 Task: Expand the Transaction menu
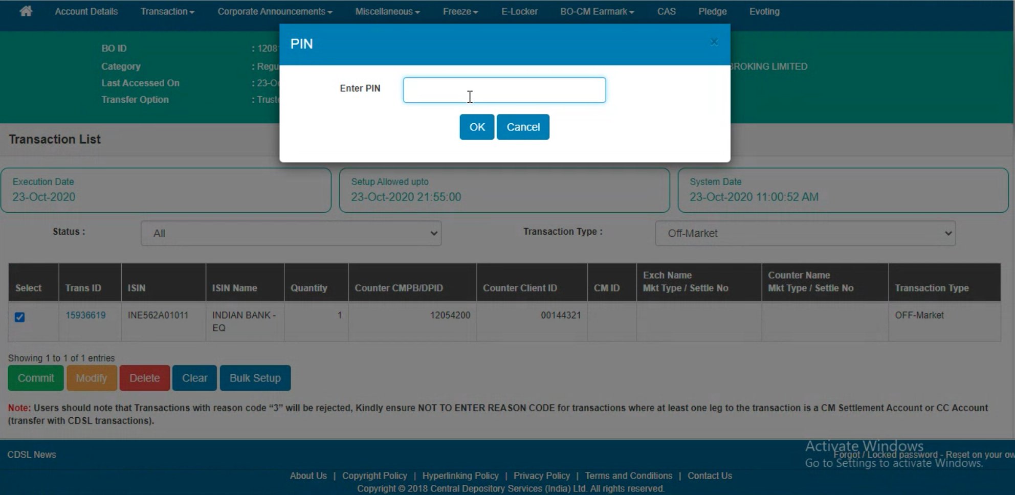pyautogui.click(x=167, y=11)
